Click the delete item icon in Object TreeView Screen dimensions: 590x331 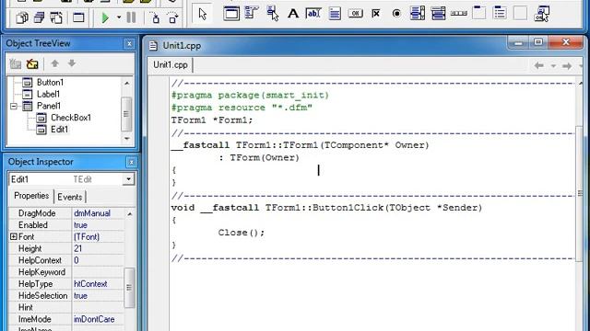coord(32,63)
